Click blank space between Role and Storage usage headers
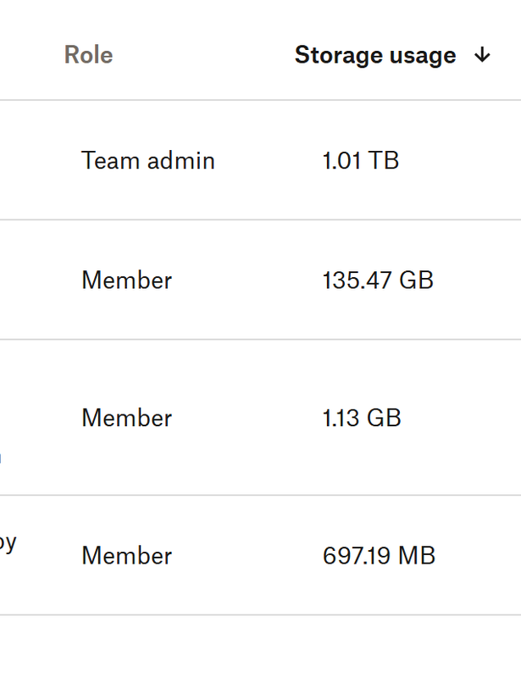 click(x=203, y=56)
